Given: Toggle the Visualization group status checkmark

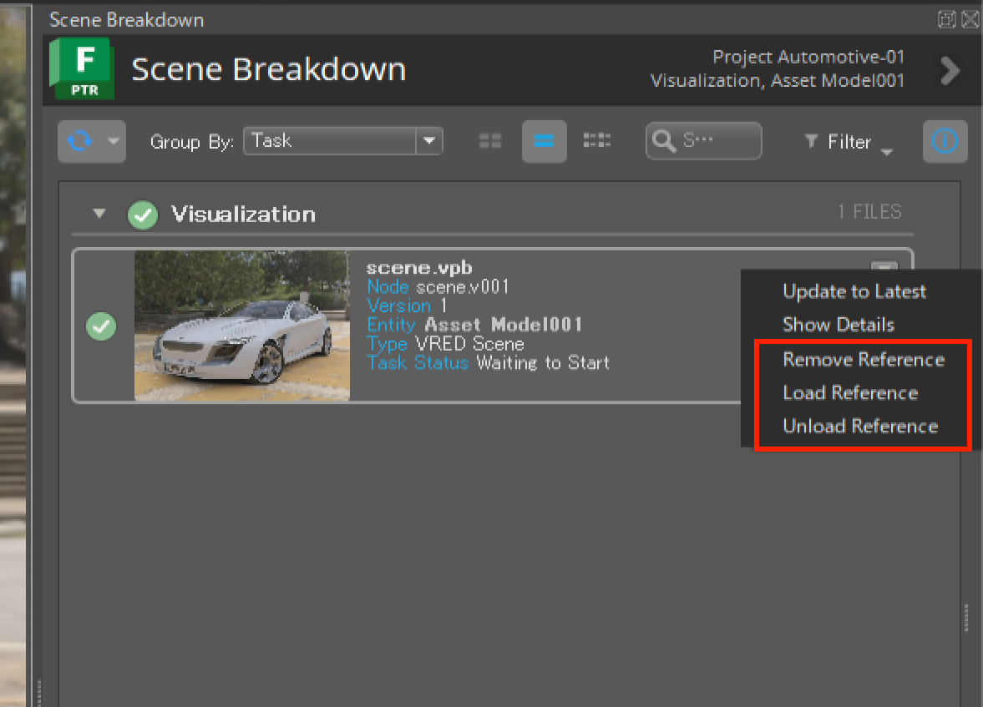Looking at the screenshot, I should [x=142, y=215].
